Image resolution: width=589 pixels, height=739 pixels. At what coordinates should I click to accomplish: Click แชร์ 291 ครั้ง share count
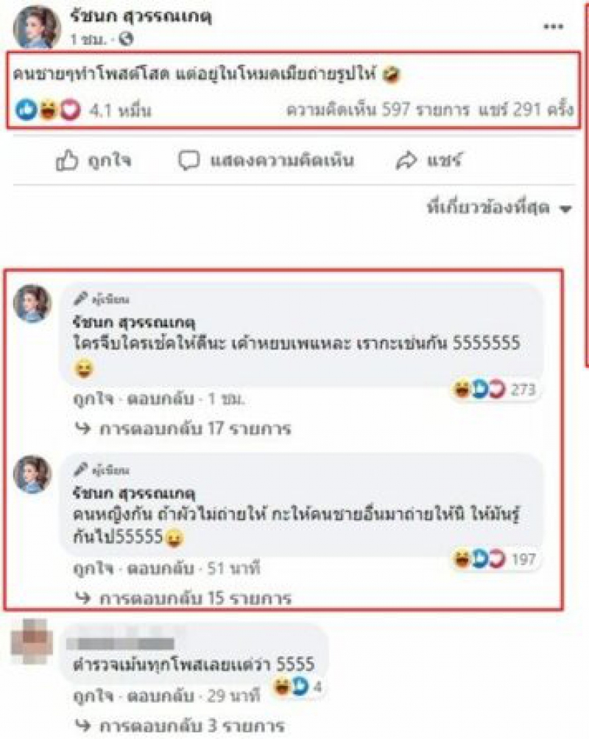point(526,110)
